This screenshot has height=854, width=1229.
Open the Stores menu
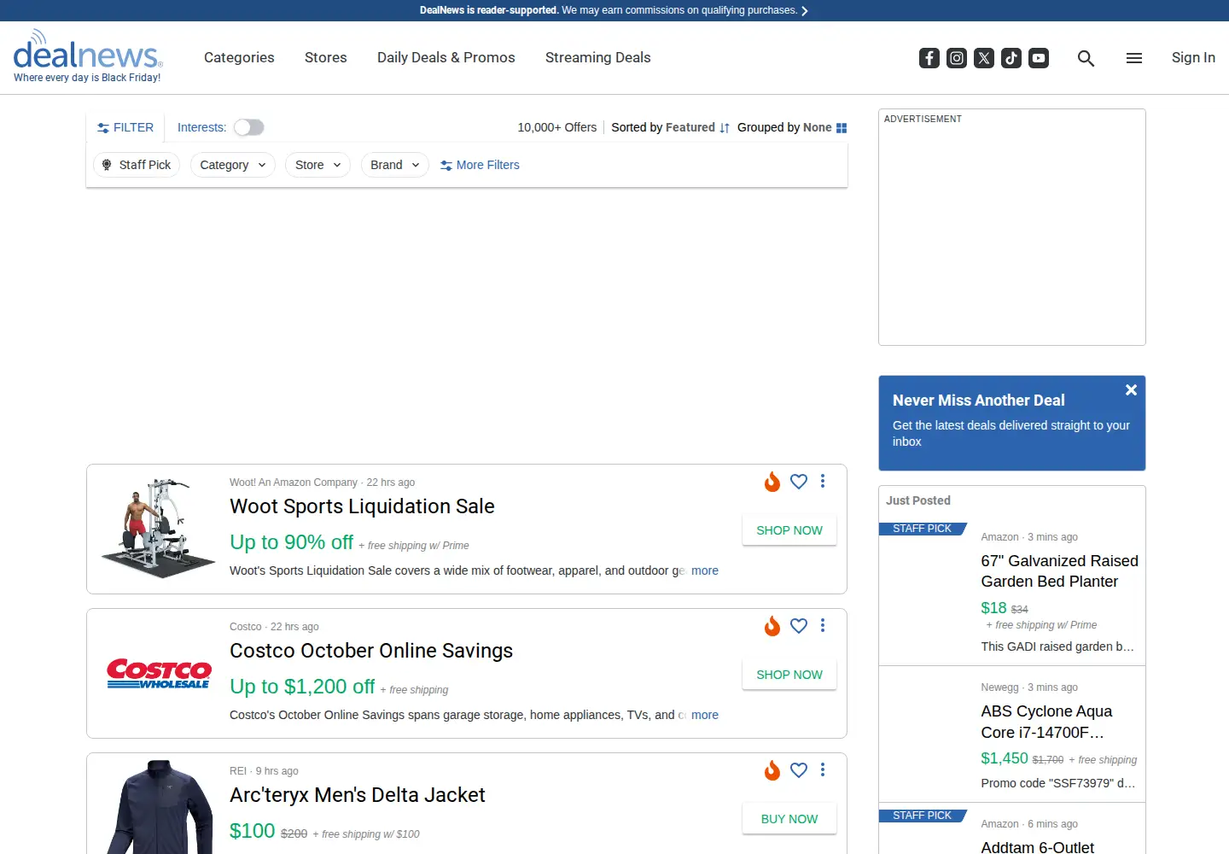[x=326, y=57]
